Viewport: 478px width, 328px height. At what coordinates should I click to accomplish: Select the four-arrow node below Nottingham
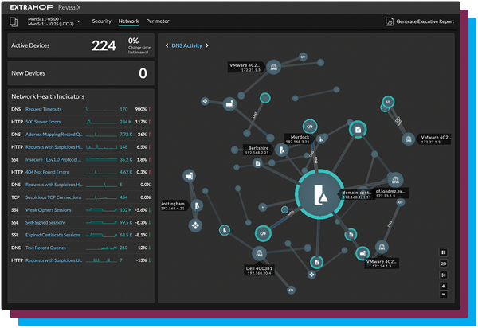point(195,225)
